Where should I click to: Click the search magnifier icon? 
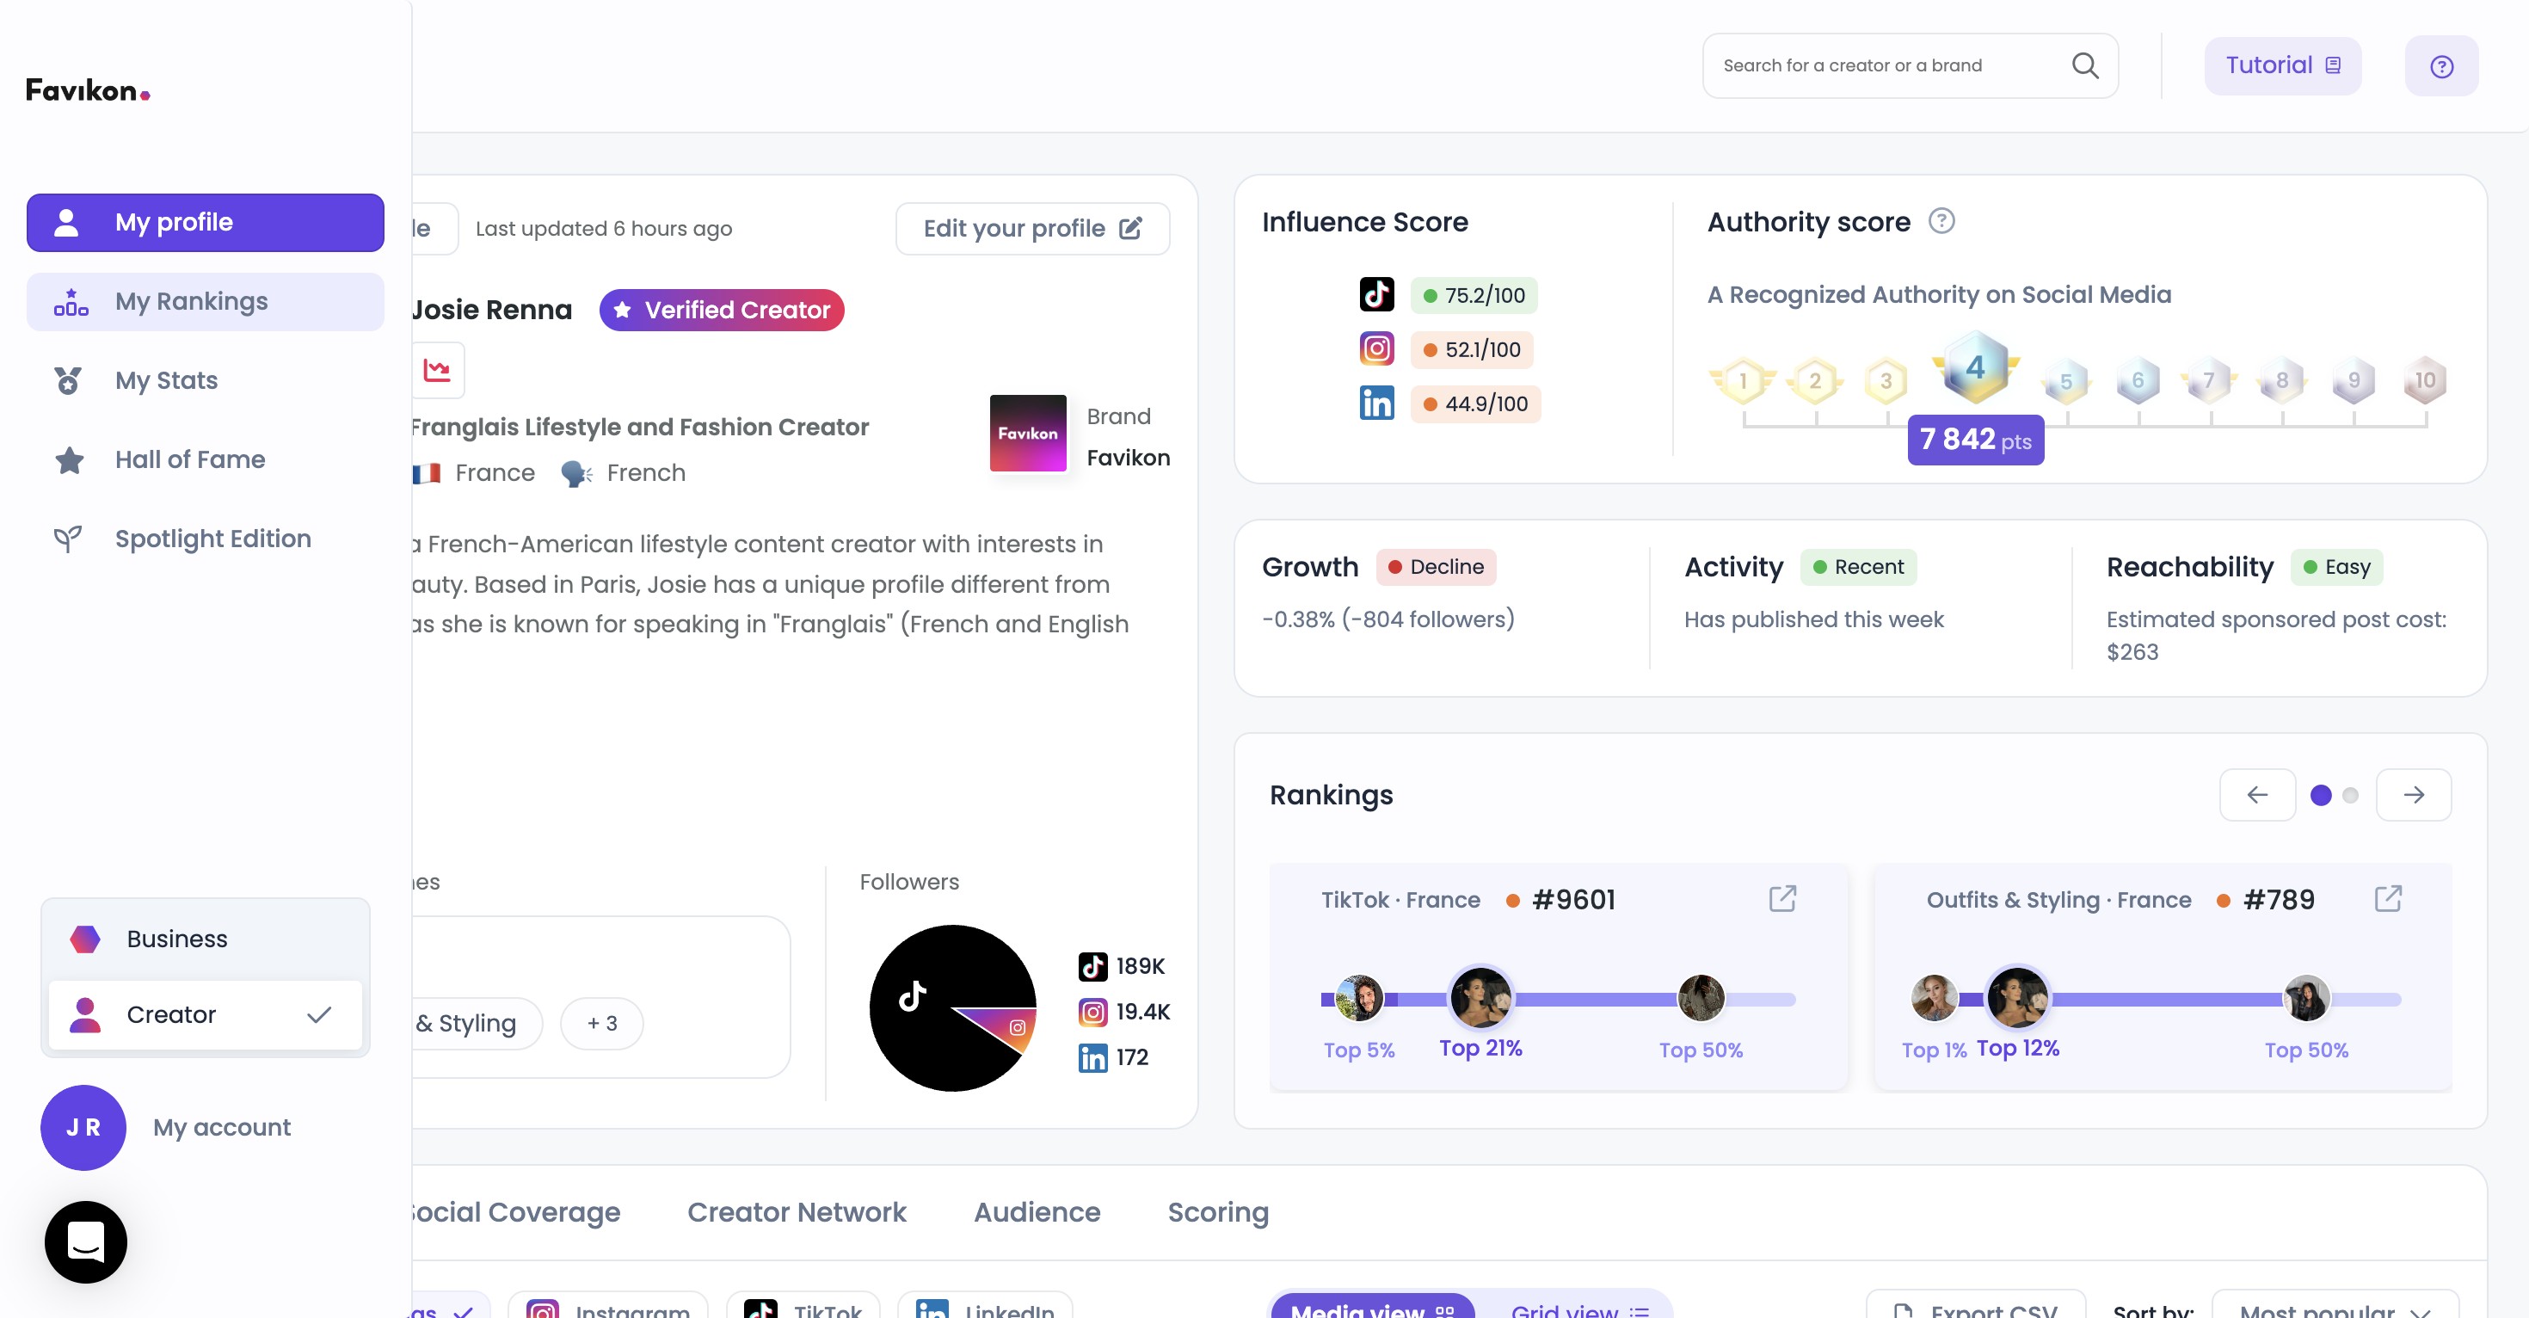click(2084, 65)
